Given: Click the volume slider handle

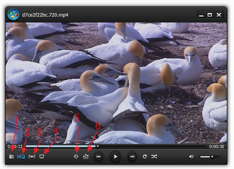Looking at the screenshot, I should pos(212,157).
